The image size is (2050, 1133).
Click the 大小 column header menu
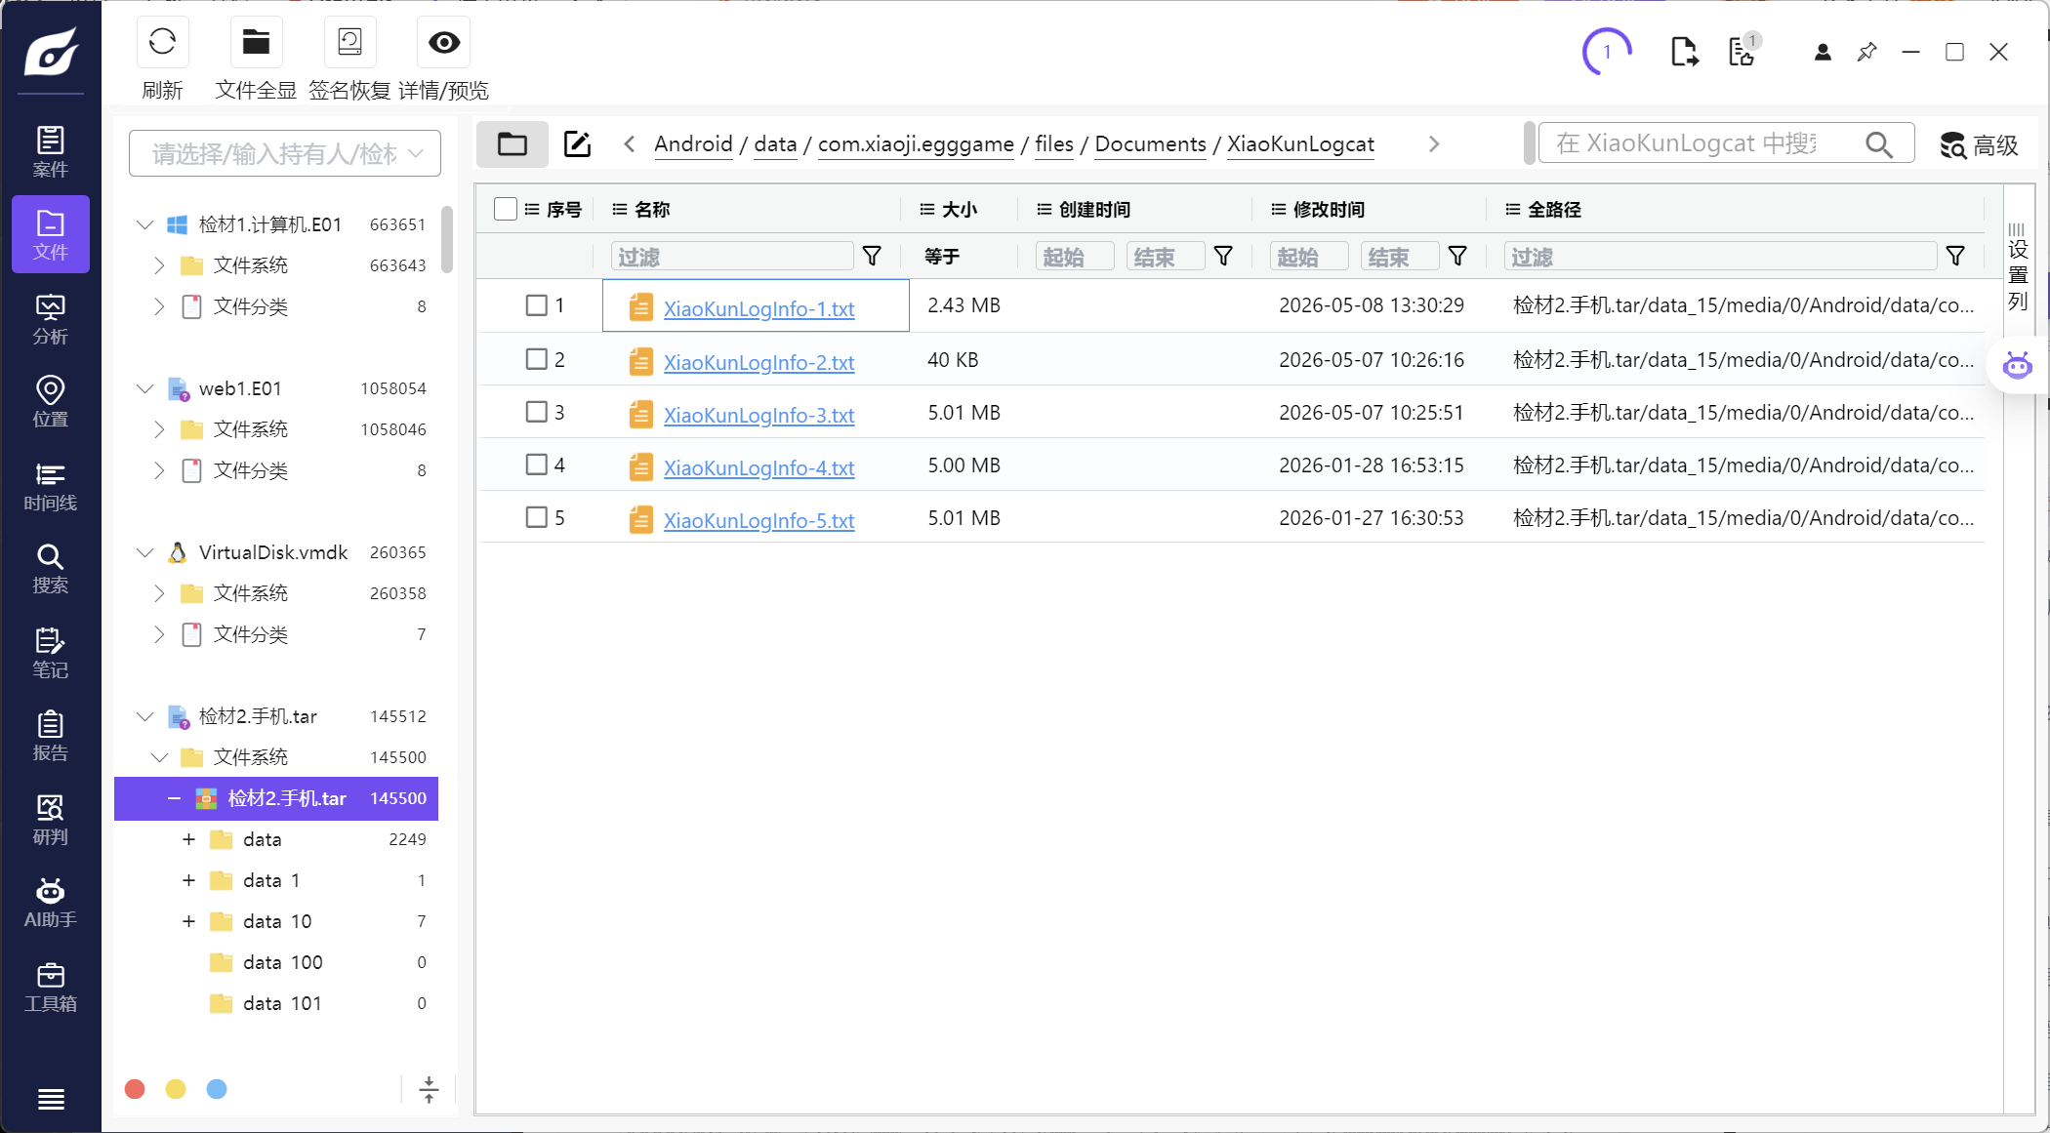point(927,209)
